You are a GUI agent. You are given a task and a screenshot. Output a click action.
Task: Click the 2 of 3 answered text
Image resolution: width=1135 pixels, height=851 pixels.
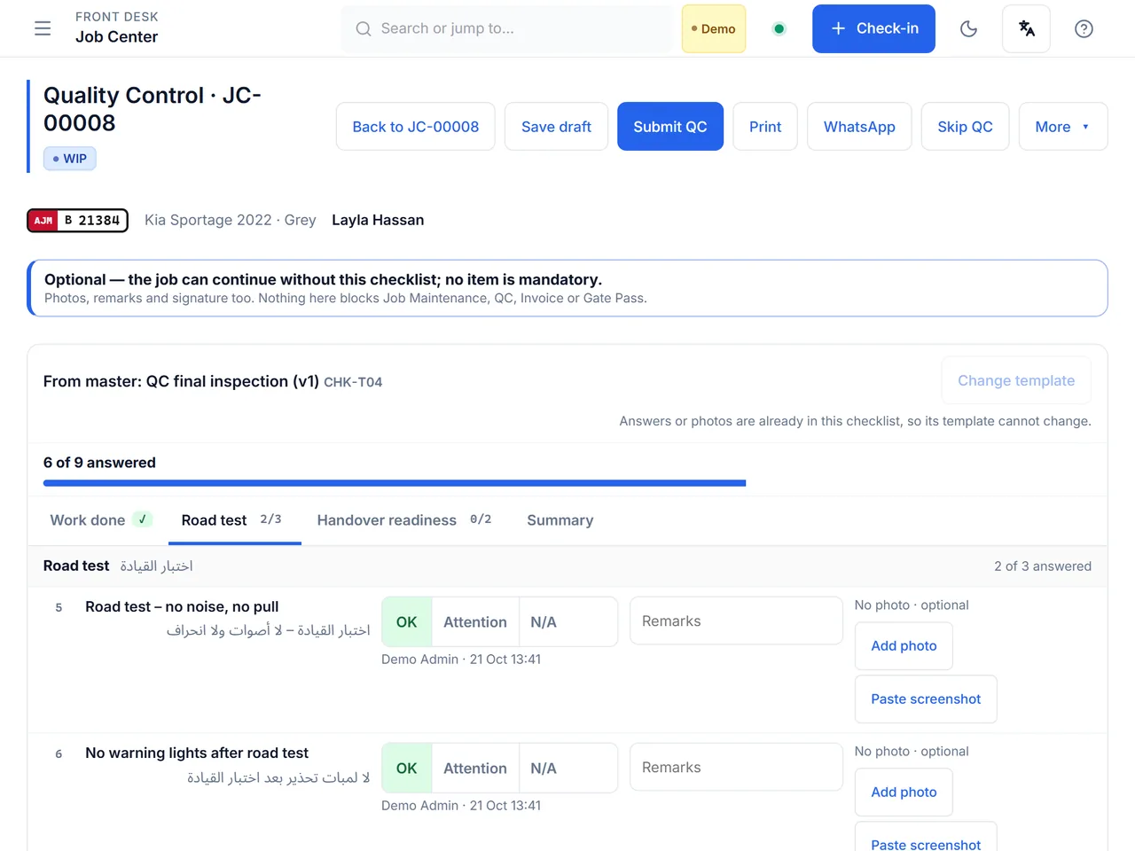(1043, 566)
